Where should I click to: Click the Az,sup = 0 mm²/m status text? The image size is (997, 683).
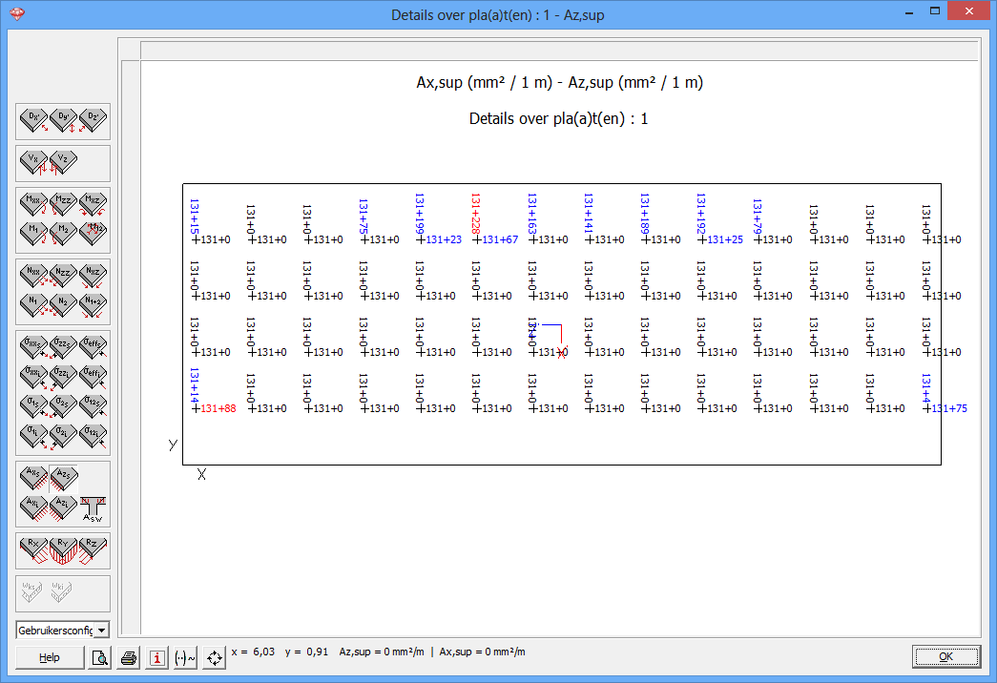382,652
